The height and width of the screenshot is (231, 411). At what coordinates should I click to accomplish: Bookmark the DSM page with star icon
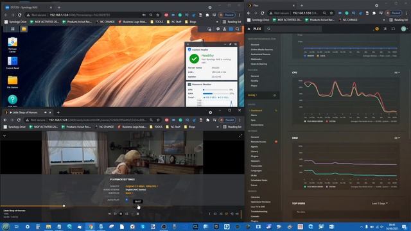157,15
